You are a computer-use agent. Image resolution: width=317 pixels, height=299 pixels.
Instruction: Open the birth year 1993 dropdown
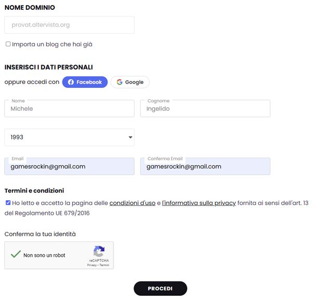pyautogui.click(x=69, y=137)
